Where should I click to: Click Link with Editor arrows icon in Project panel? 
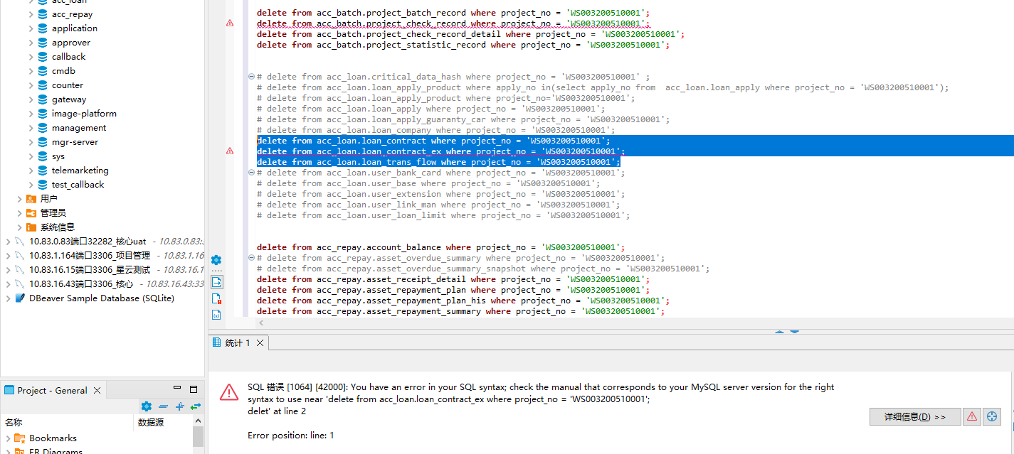196,406
